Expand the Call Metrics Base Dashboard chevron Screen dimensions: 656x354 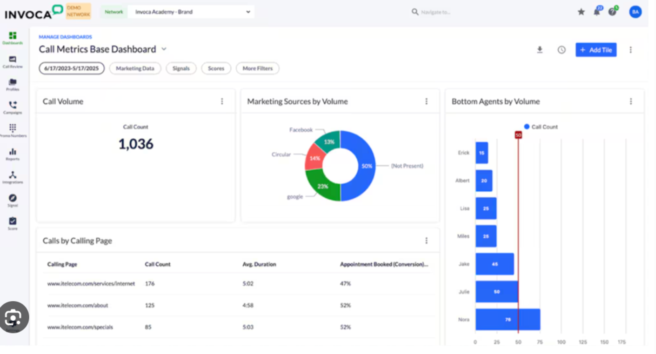[164, 49]
